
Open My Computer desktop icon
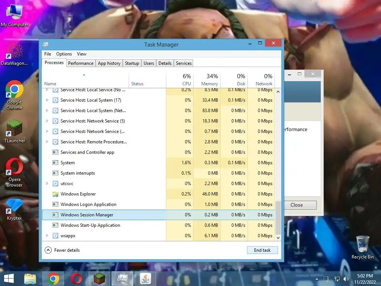pyautogui.click(x=14, y=15)
